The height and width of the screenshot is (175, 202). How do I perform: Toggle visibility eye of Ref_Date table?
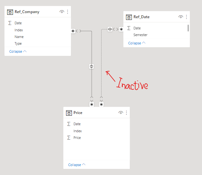[x=181, y=17]
